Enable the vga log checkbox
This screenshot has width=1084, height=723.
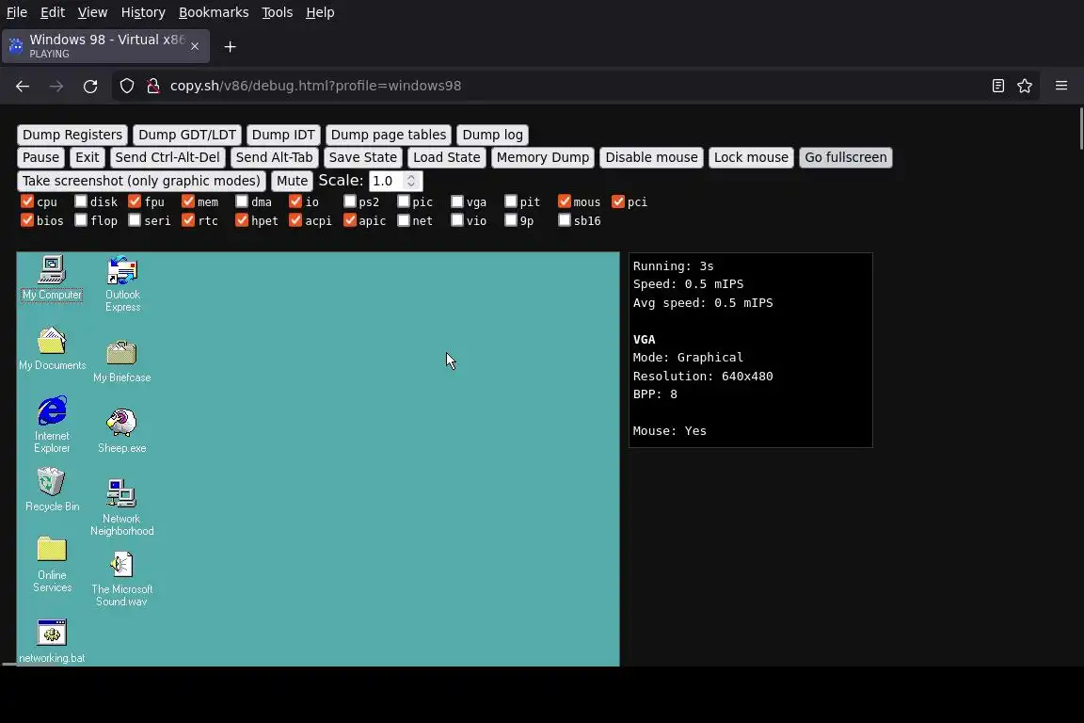(457, 201)
